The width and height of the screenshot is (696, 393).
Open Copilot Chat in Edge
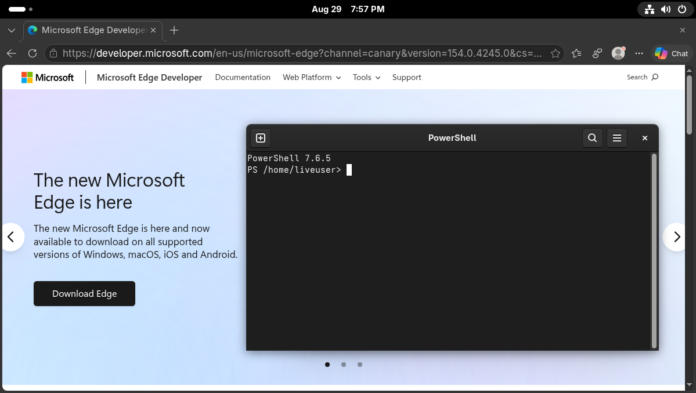point(671,53)
